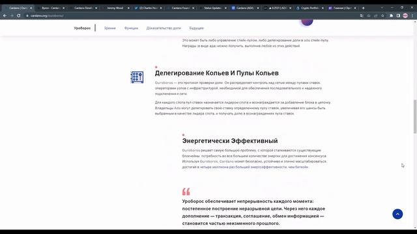Open the pink profile avatar menu
The image size is (417, 234).
(405, 16)
